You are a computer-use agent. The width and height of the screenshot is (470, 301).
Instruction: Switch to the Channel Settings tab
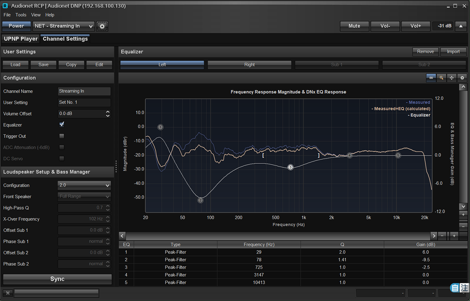[x=65, y=39]
